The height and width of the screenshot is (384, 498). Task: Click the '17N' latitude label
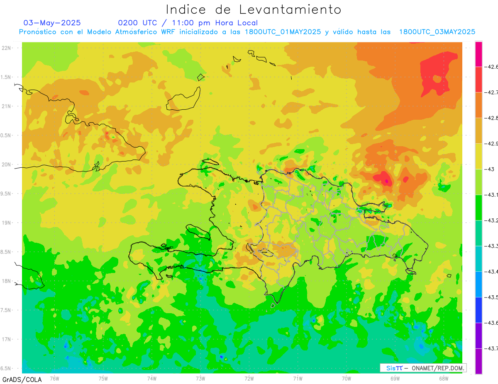coord(7,339)
